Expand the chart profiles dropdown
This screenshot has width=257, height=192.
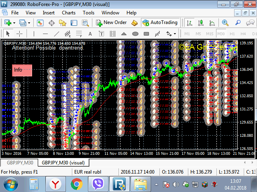(x=29, y=23)
